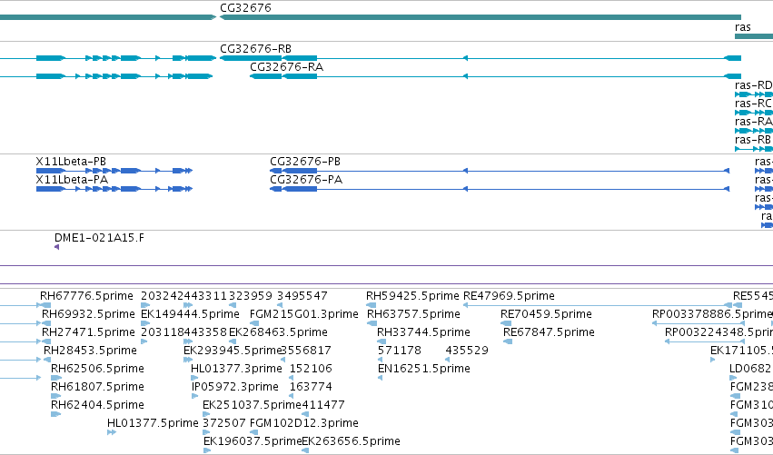
Task: Select EST RE70459.5prime
Action: pyautogui.click(x=546, y=314)
